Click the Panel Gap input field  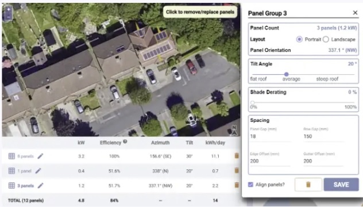coord(270,136)
